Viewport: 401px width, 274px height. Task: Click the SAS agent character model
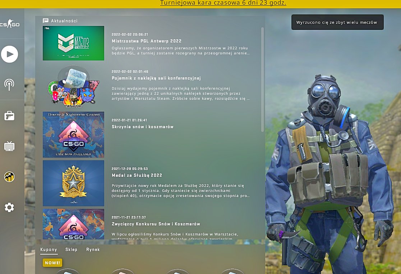(x=330, y=174)
